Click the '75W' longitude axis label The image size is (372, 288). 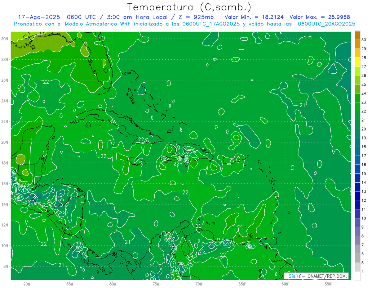156,284
